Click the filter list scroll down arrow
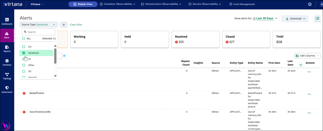323x131 pixels. 55,76
